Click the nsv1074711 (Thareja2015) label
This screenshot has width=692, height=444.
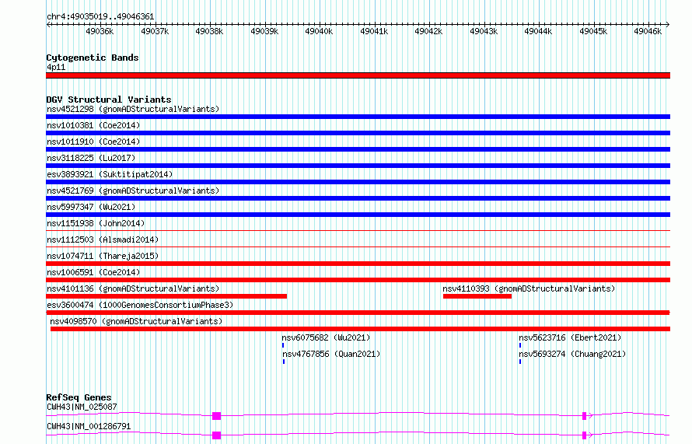pos(103,256)
